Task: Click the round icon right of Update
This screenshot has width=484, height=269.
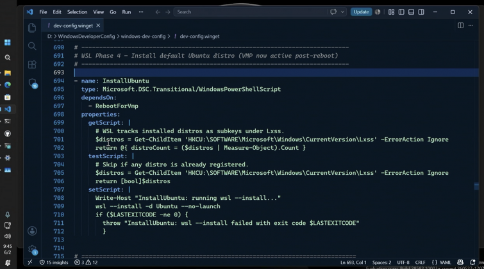Action: 378,12
